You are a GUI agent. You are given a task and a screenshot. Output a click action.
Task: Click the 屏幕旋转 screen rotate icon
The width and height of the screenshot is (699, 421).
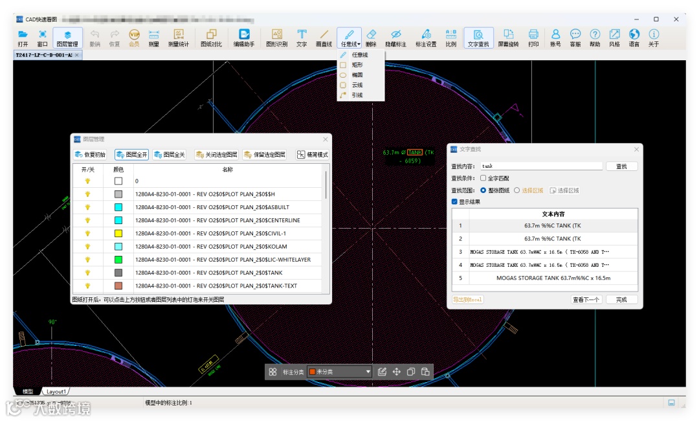coord(508,38)
